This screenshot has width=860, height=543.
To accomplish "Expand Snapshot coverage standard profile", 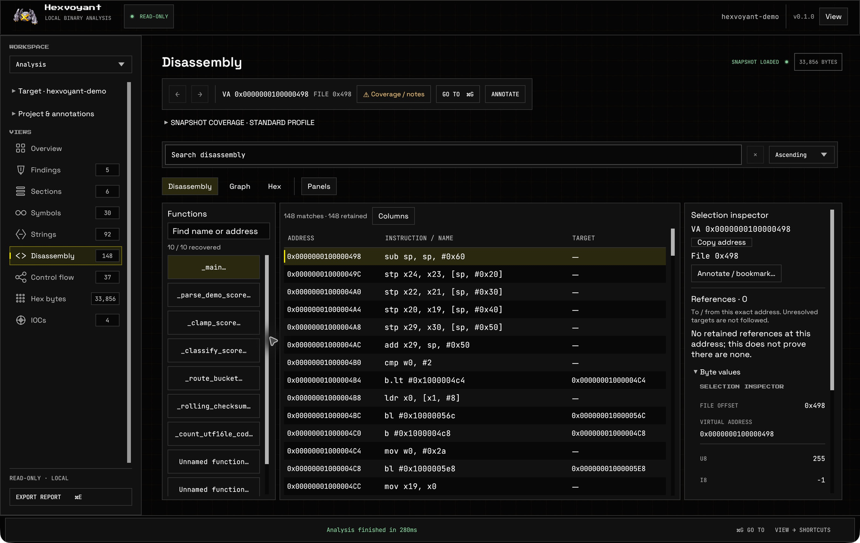I will click(239, 123).
